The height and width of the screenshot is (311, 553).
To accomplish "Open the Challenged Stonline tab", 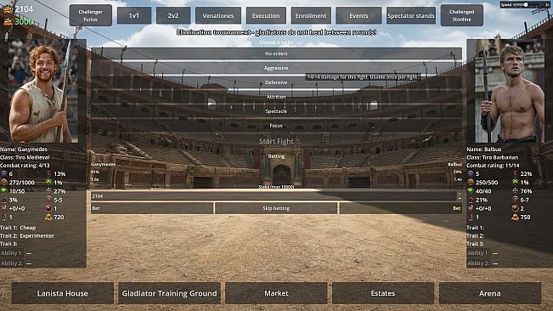I will (461, 15).
